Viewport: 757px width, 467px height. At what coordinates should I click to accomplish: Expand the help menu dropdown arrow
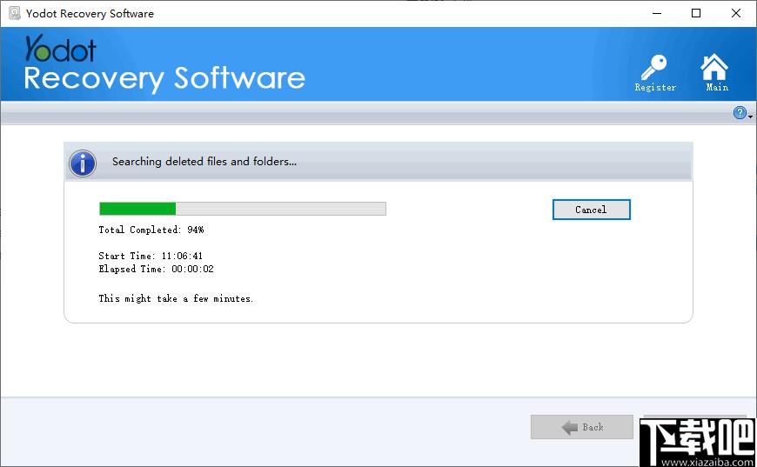750,116
